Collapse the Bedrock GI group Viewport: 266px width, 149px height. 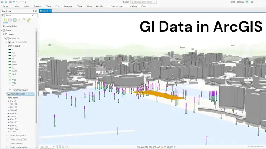(5, 38)
